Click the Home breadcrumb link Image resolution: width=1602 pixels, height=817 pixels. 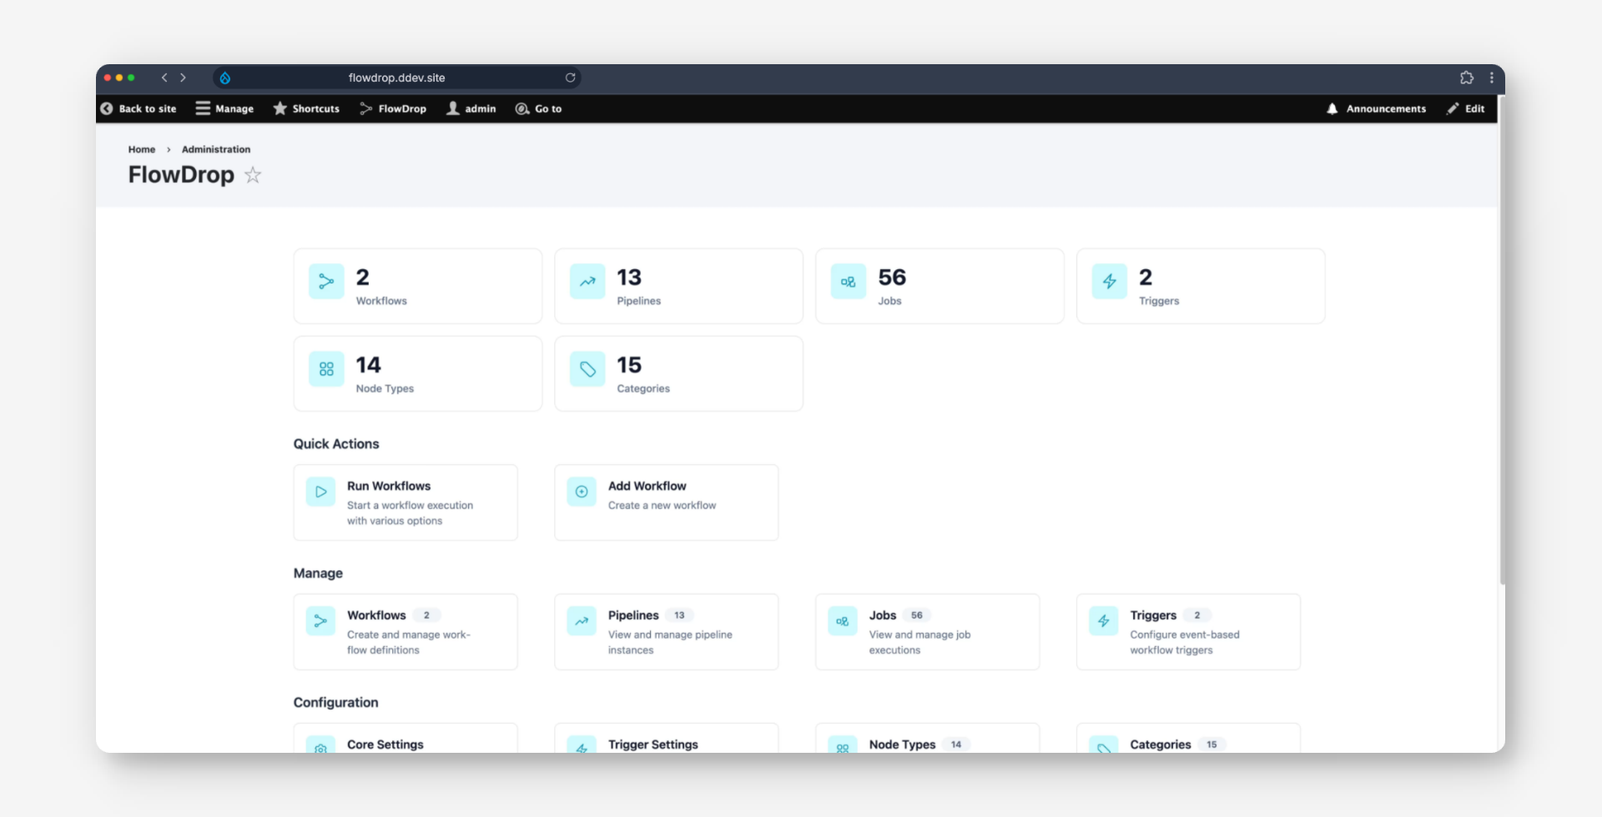click(x=142, y=149)
